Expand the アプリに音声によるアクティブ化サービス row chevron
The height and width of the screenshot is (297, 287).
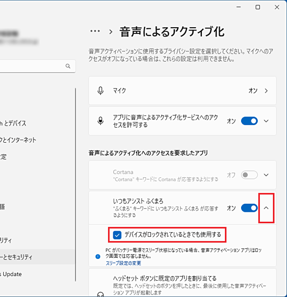[266, 121]
